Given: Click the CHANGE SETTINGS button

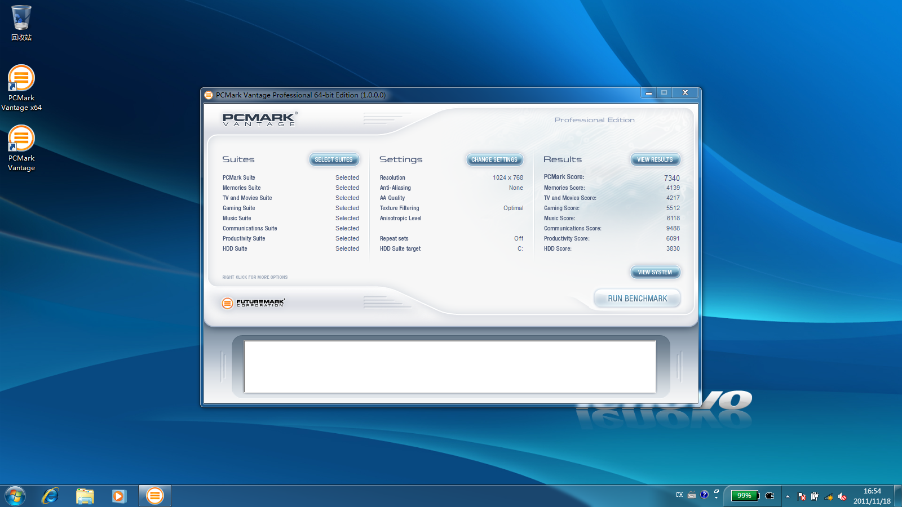Looking at the screenshot, I should (494, 159).
